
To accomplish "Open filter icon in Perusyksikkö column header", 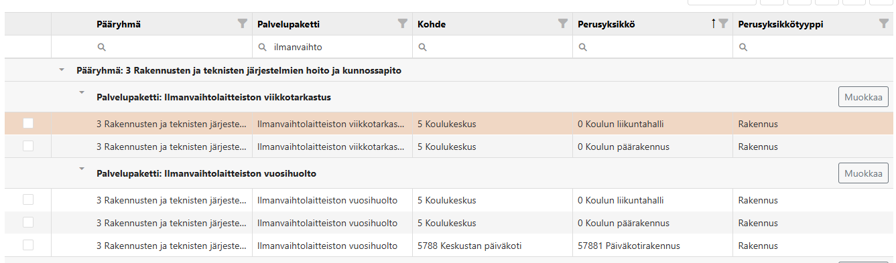I will (723, 23).
